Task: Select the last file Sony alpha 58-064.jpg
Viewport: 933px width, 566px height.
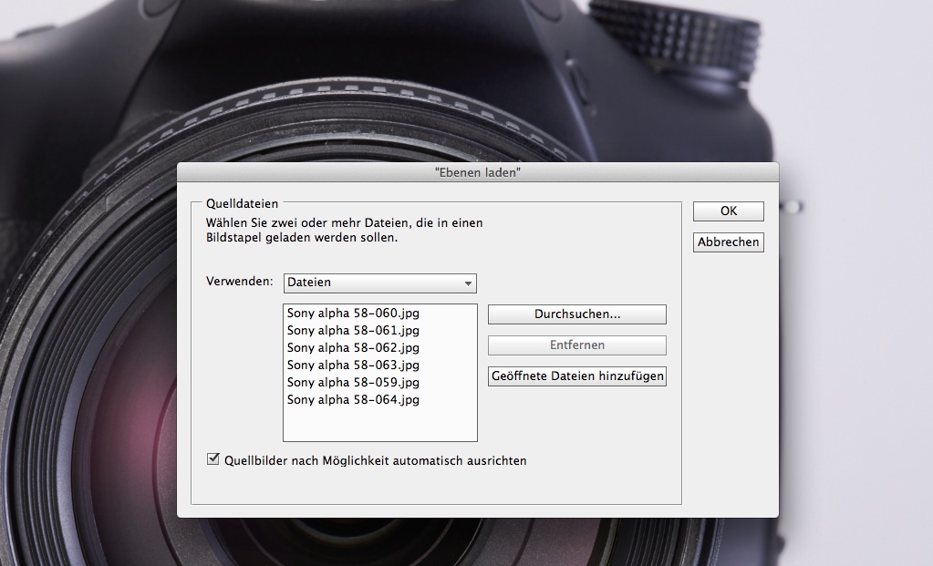Action: tap(353, 400)
